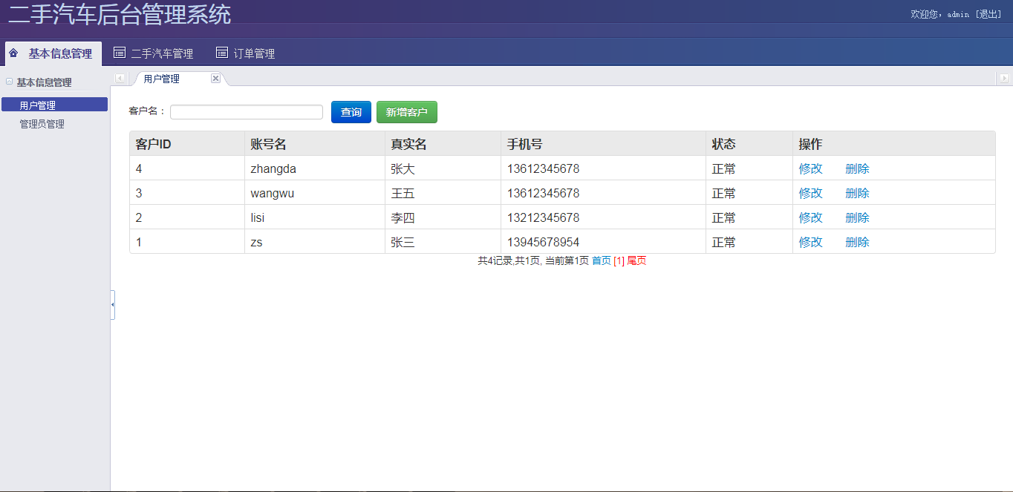The width and height of the screenshot is (1013, 492).
Task: Close the 用户管理 tab with its X
Action: [x=215, y=78]
